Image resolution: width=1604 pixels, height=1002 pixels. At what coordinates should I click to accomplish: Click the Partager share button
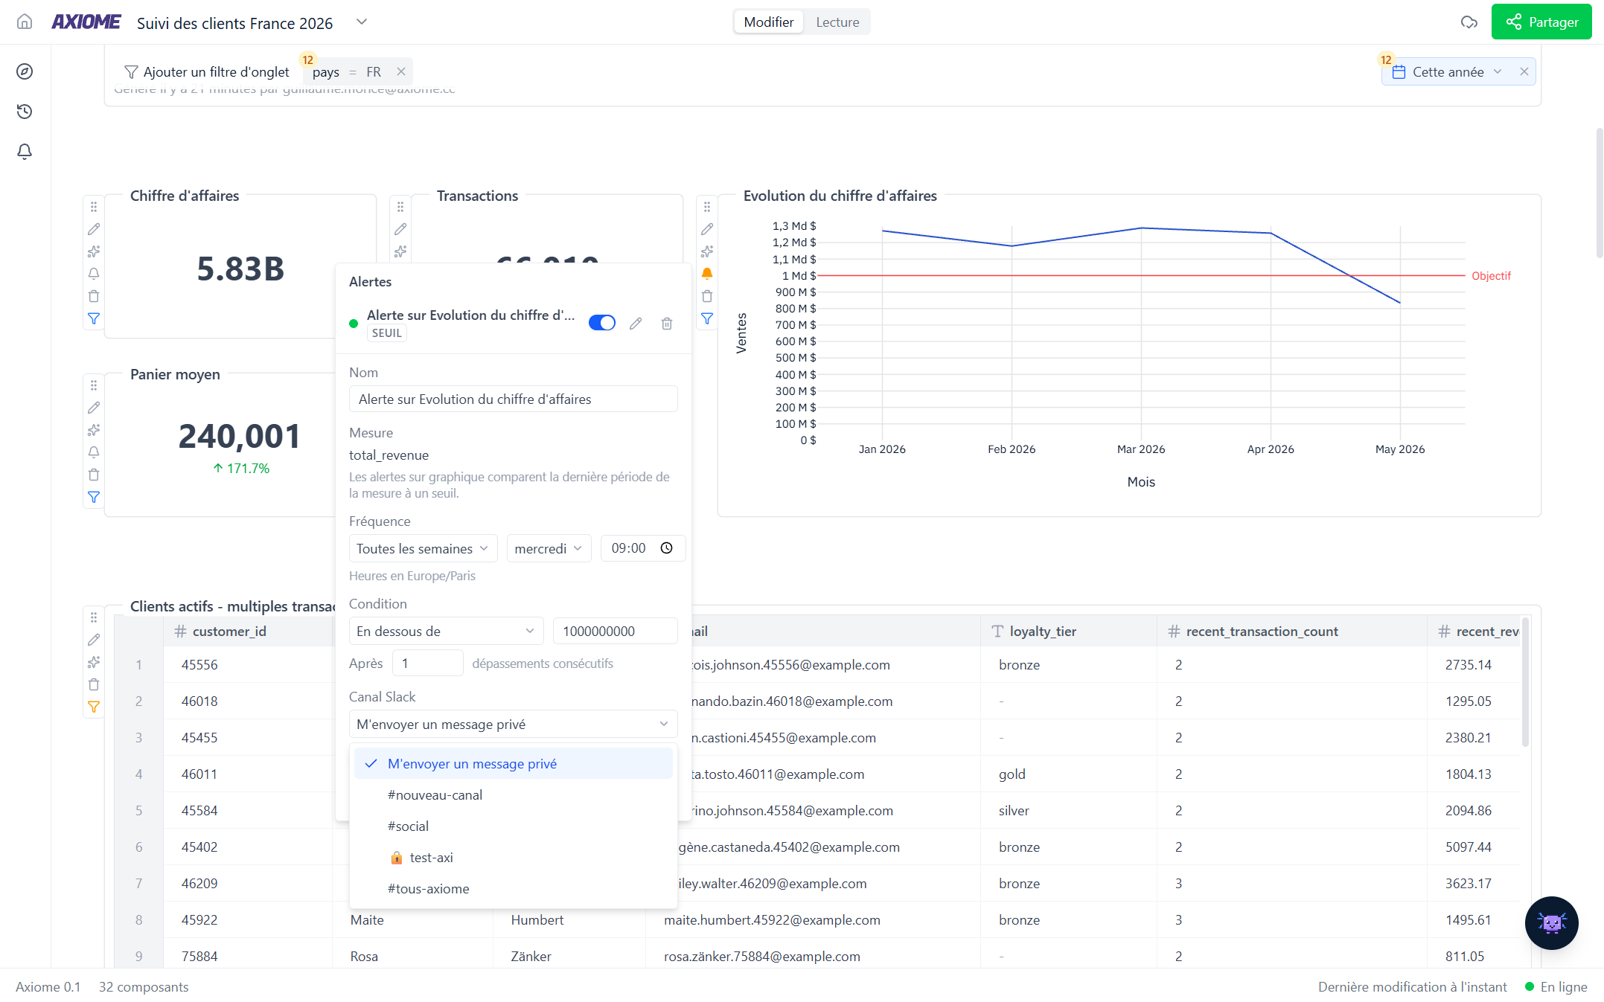pos(1541,22)
